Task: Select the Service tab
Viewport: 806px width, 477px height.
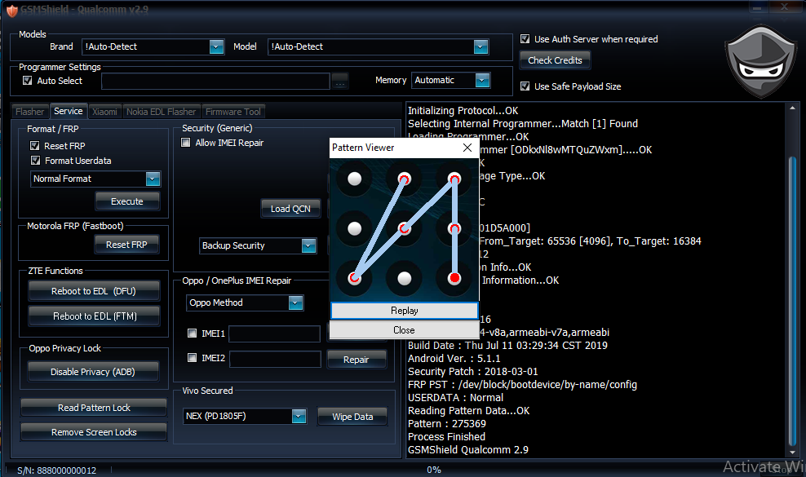Action: [68, 111]
